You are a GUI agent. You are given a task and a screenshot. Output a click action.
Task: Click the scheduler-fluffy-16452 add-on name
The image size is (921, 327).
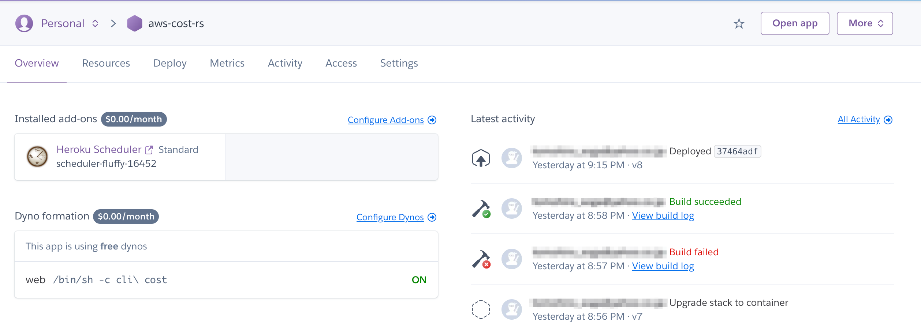tap(106, 163)
